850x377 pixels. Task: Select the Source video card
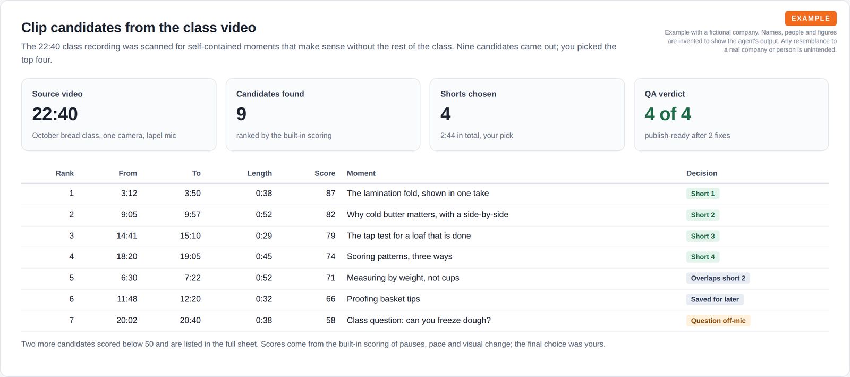[x=119, y=115]
